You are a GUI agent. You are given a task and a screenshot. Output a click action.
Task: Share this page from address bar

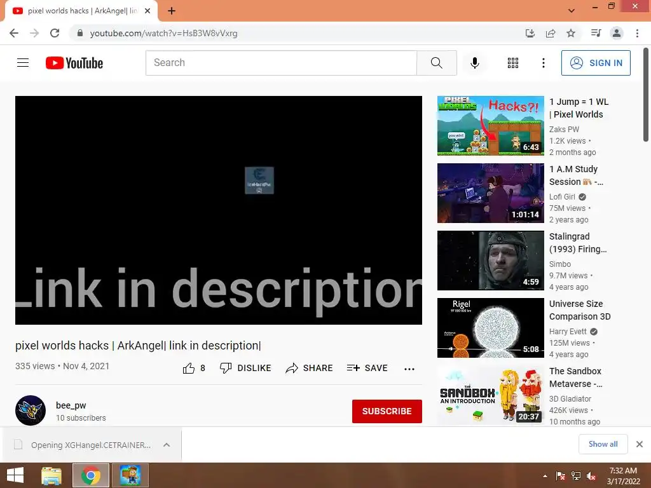[x=551, y=33]
